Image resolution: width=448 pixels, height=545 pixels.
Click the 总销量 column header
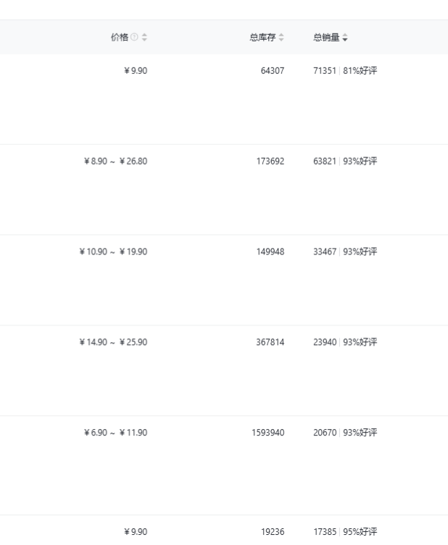tap(326, 37)
